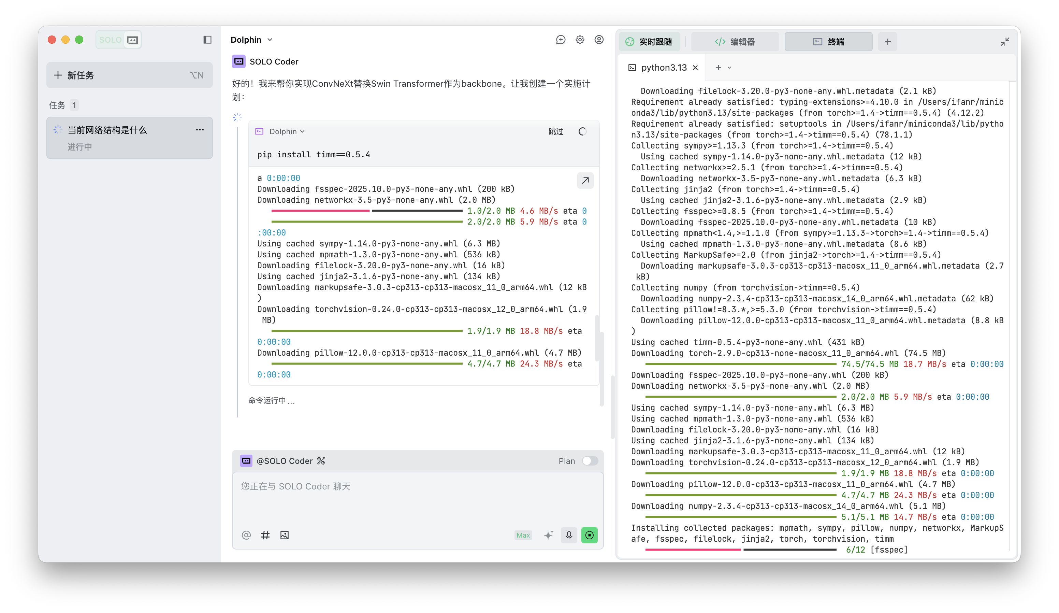Expand new terminal options chevron

729,68
